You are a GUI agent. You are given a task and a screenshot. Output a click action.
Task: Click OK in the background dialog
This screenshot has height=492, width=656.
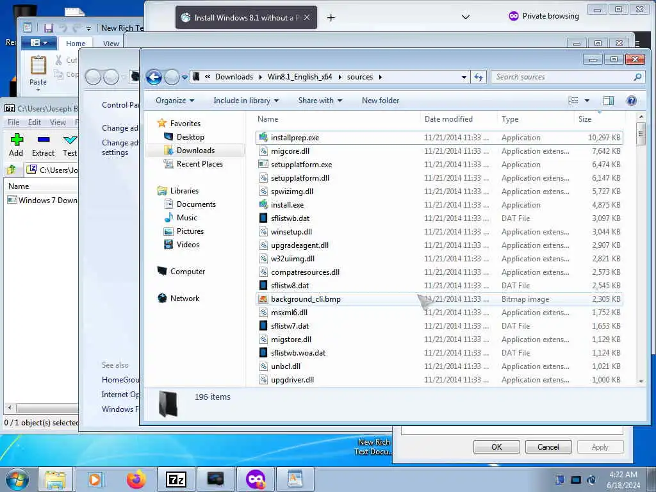(x=496, y=447)
